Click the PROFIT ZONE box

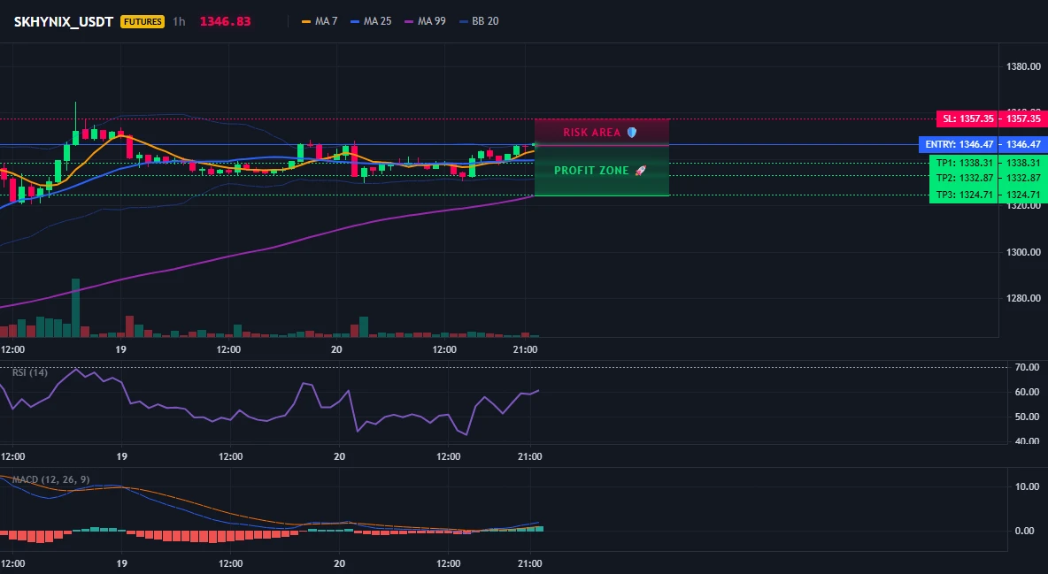602,171
